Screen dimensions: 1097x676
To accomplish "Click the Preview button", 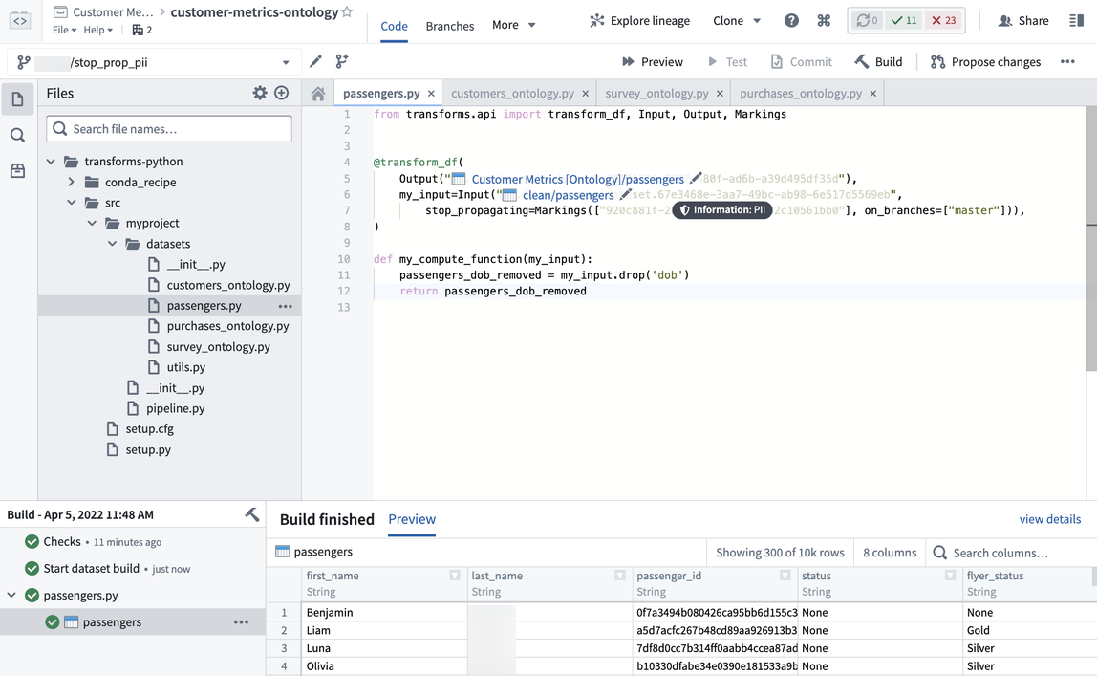I will click(652, 61).
